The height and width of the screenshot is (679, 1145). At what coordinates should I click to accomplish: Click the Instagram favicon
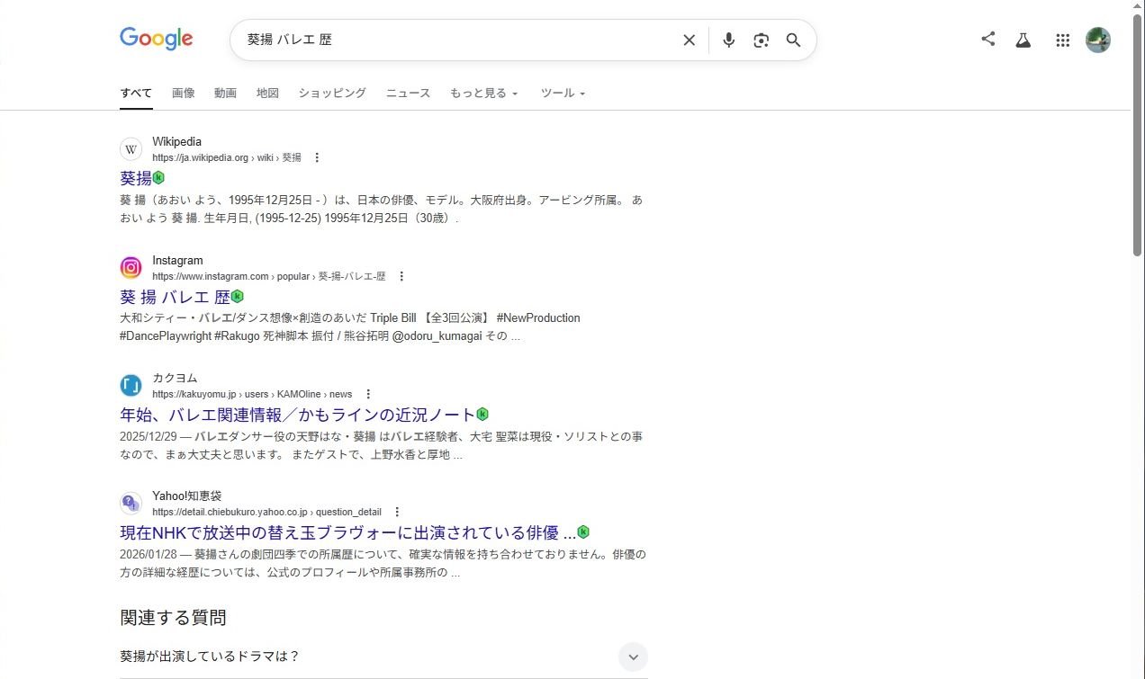[131, 268]
